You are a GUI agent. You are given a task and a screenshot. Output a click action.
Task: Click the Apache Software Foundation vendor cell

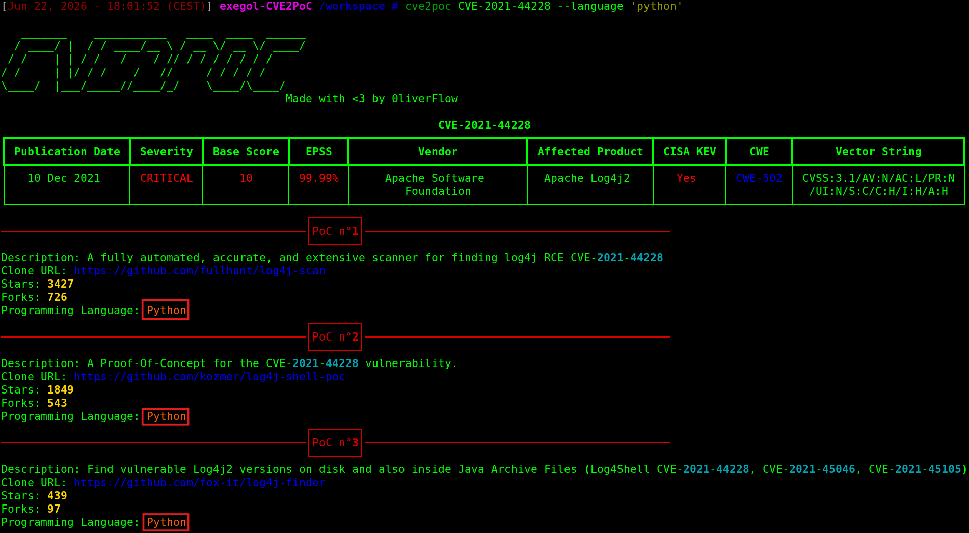tap(438, 185)
